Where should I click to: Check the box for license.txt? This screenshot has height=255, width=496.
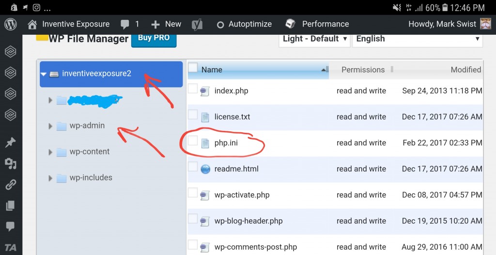(x=193, y=114)
